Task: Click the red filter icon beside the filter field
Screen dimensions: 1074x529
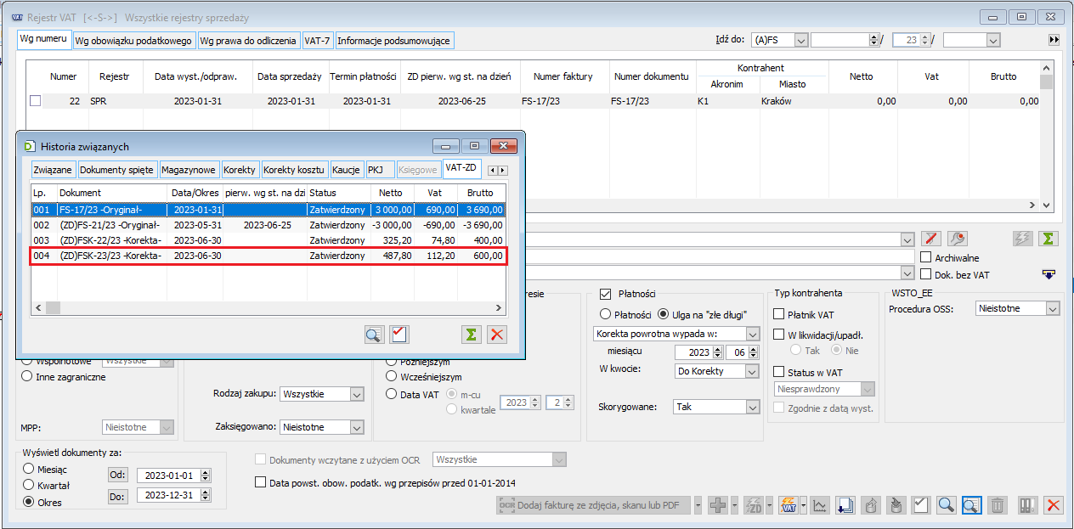Action: pyautogui.click(x=931, y=239)
